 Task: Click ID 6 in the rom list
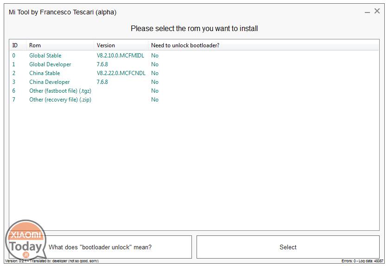pos(14,91)
